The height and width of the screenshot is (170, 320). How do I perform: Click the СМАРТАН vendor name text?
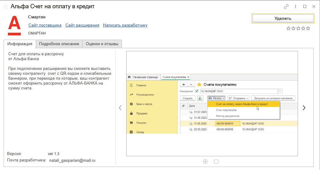point(37,33)
